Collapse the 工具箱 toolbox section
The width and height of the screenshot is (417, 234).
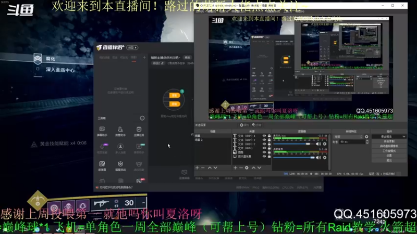pos(142,118)
